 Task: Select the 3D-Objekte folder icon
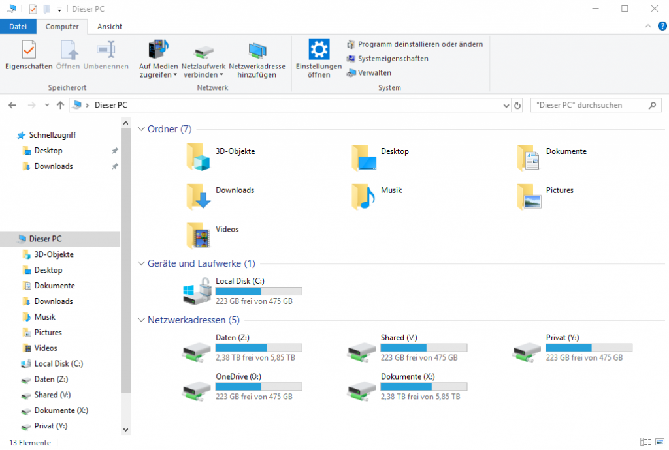(x=198, y=157)
